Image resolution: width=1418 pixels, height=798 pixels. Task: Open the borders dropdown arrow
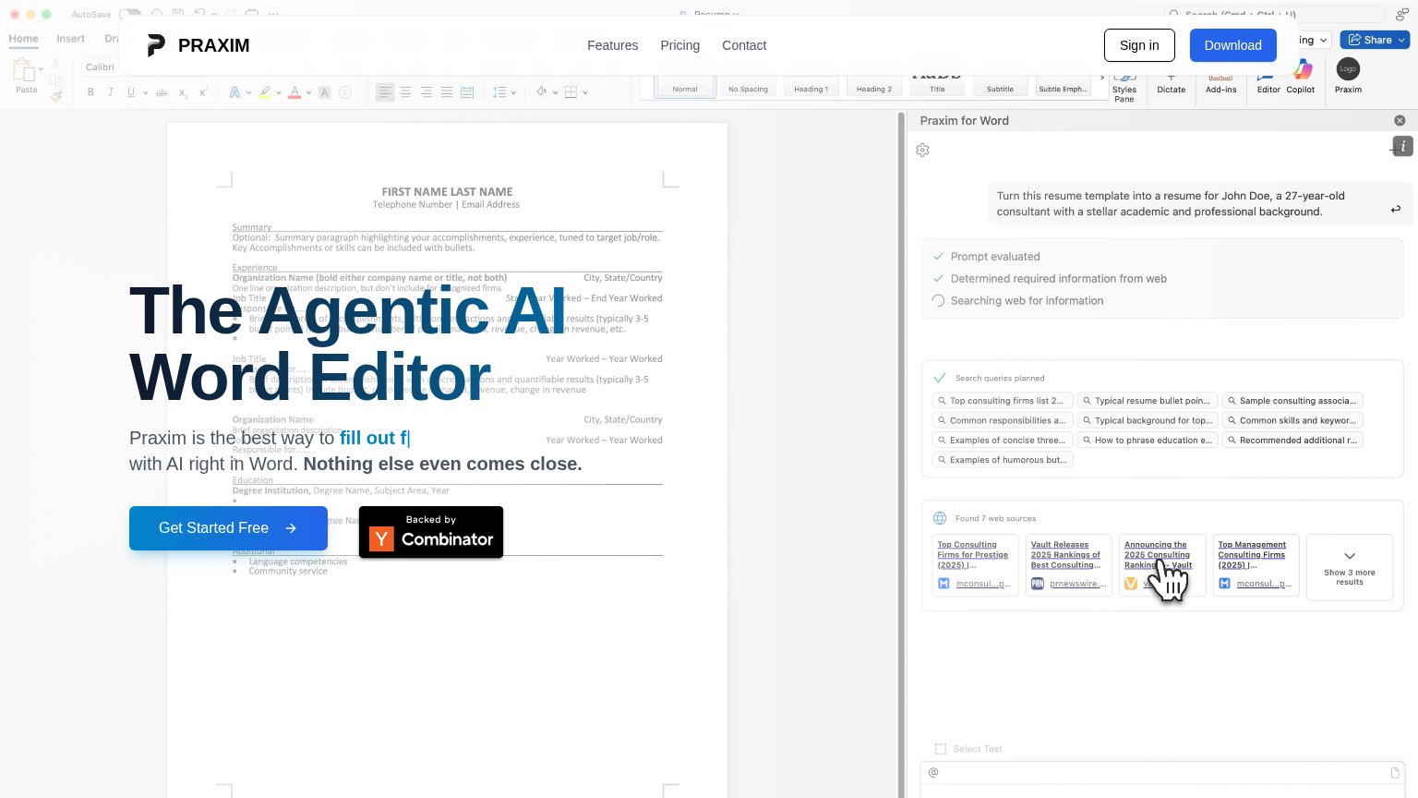point(585,92)
